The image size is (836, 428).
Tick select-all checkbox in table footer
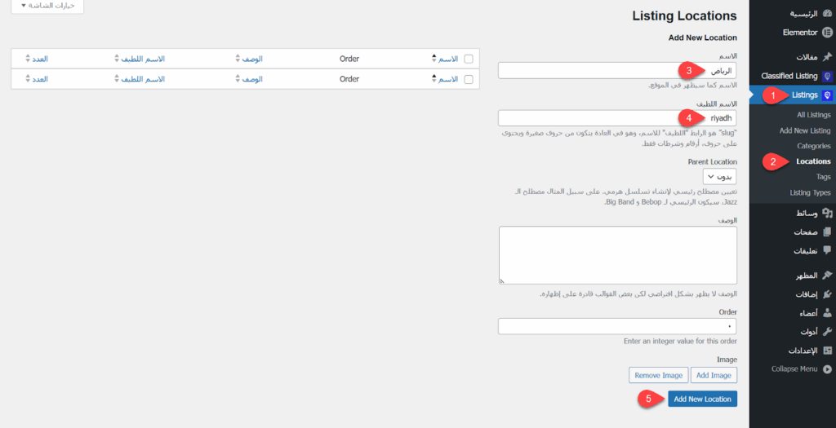pos(469,79)
